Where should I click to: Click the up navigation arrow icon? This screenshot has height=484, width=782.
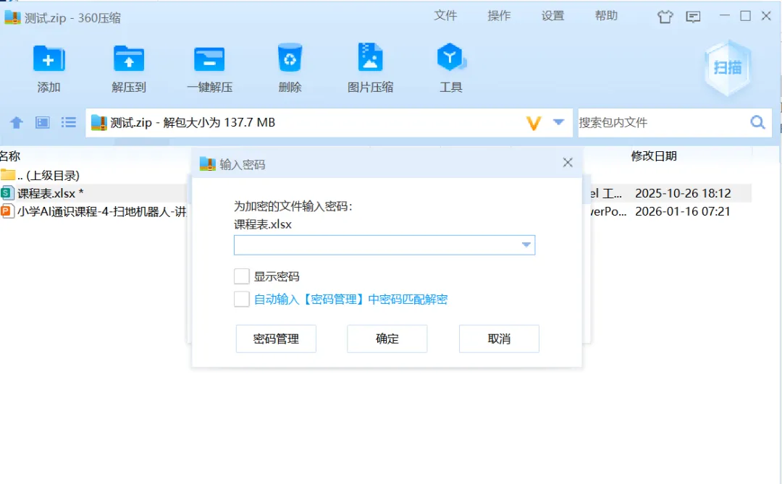(x=16, y=122)
